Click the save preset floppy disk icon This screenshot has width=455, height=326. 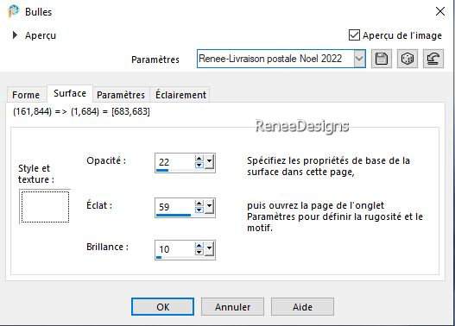[382, 59]
